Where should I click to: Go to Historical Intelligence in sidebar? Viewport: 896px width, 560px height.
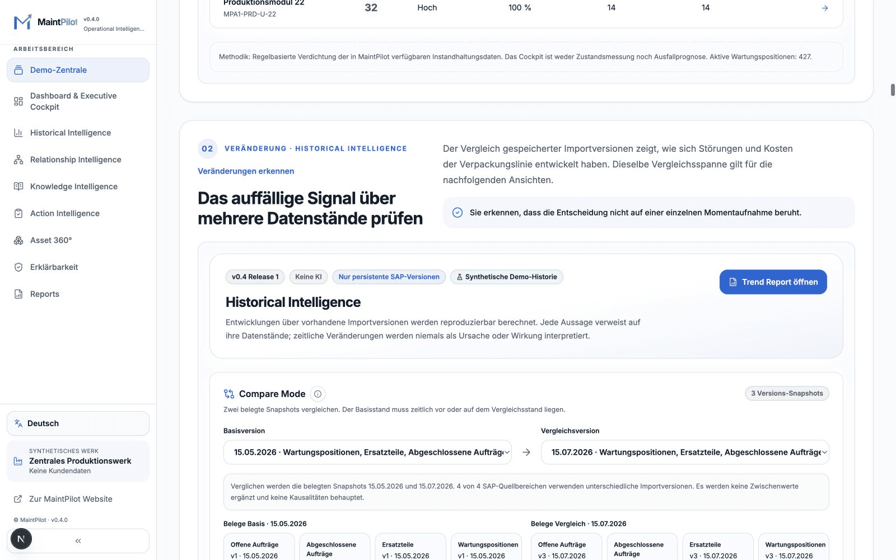(x=78, y=133)
